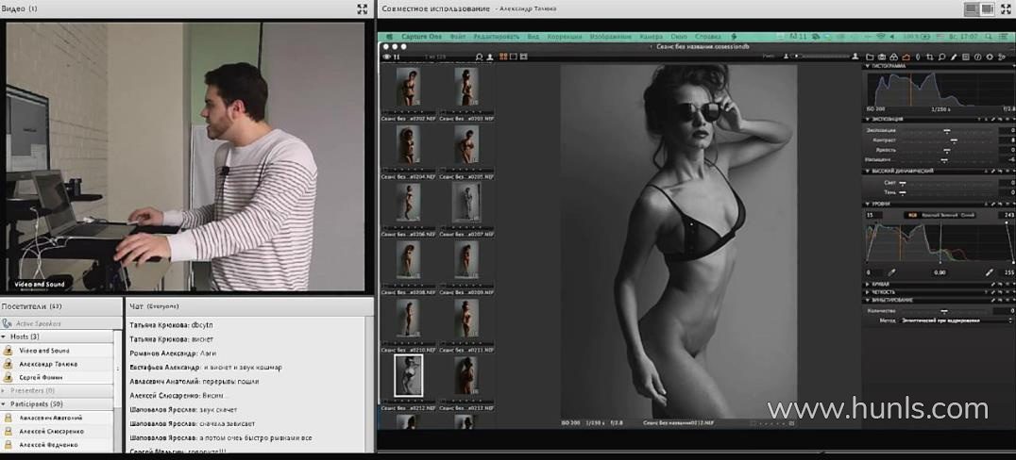Collapse the Экспозиция panel
Screen dimensions: 1016x460
tap(867, 119)
